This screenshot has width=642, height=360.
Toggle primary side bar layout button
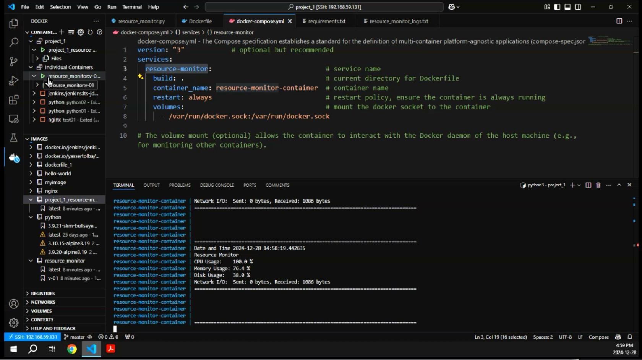pos(557,7)
